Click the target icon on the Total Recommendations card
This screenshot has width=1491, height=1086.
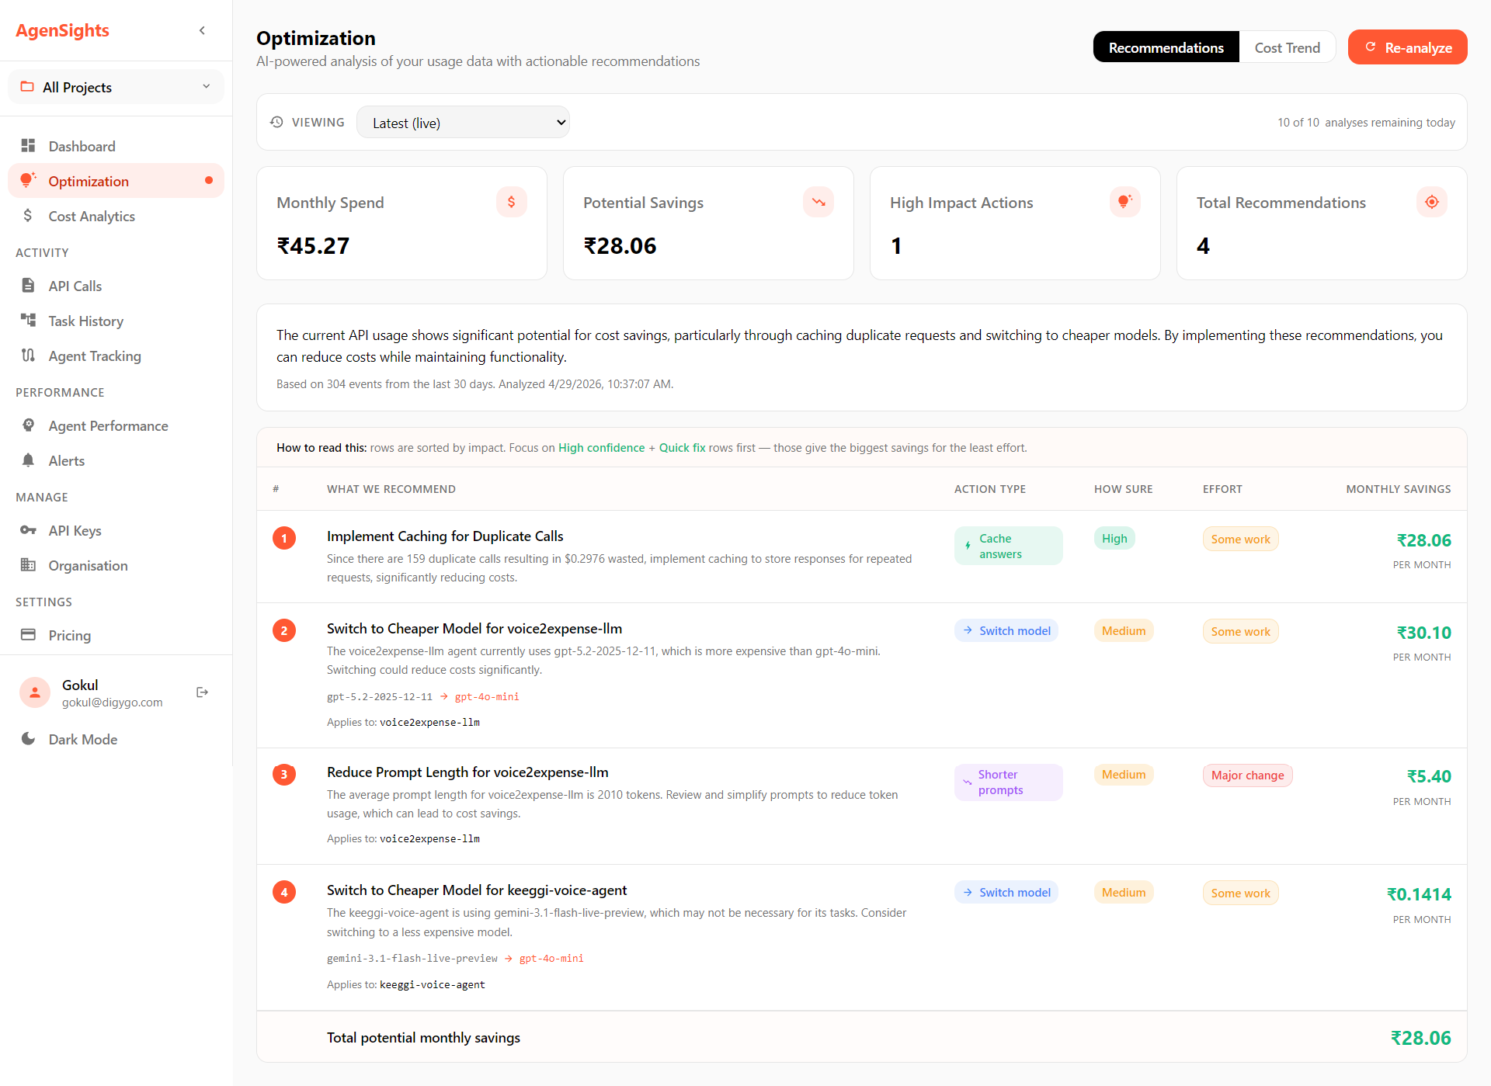1431,202
